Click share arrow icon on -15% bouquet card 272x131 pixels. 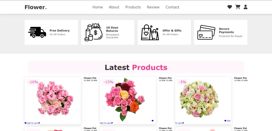pyautogui.click(x=112, y=123)
